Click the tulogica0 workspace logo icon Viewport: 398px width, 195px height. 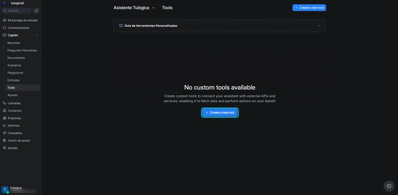pyautogui.click(x=4, y=3)
